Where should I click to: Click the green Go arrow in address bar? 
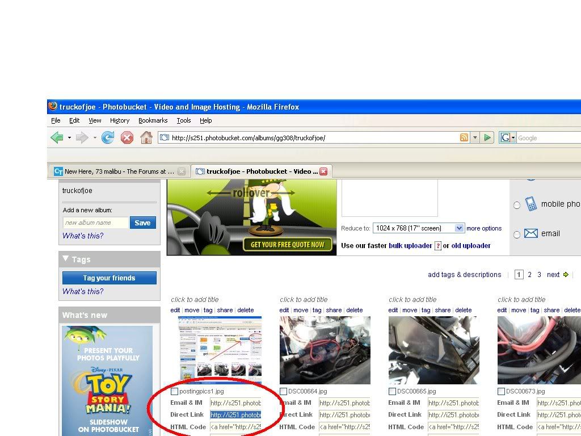click(x=487, y=137)
